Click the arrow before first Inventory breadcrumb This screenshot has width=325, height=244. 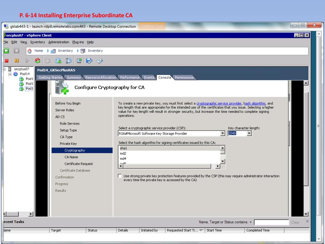pyautogui.click(x=48, y=51)
